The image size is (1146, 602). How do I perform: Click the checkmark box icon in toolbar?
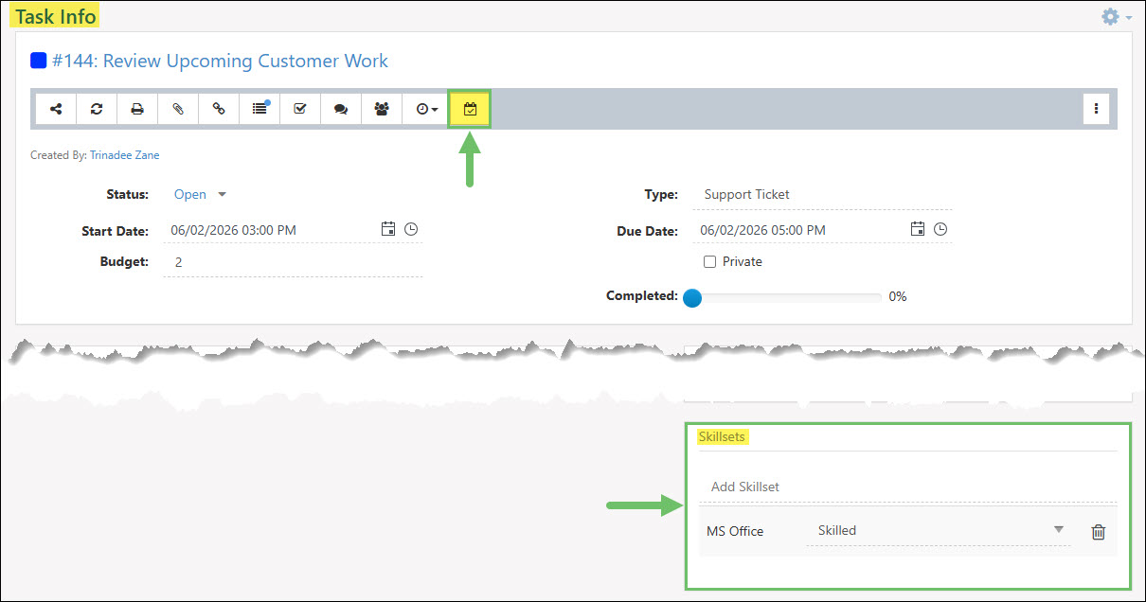point(300,109)
